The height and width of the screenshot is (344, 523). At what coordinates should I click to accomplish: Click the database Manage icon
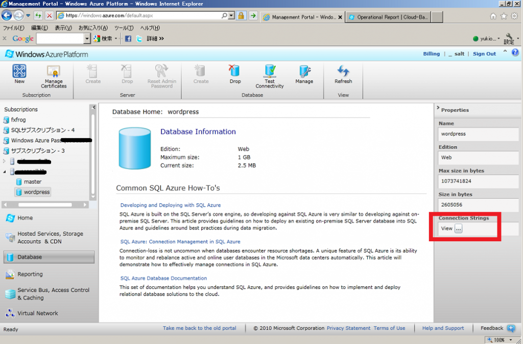[304, 72]
